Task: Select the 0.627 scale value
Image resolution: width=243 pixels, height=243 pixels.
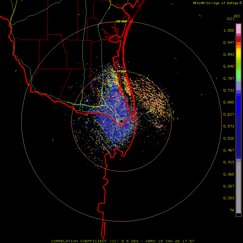Action: [x=229, y=114]
